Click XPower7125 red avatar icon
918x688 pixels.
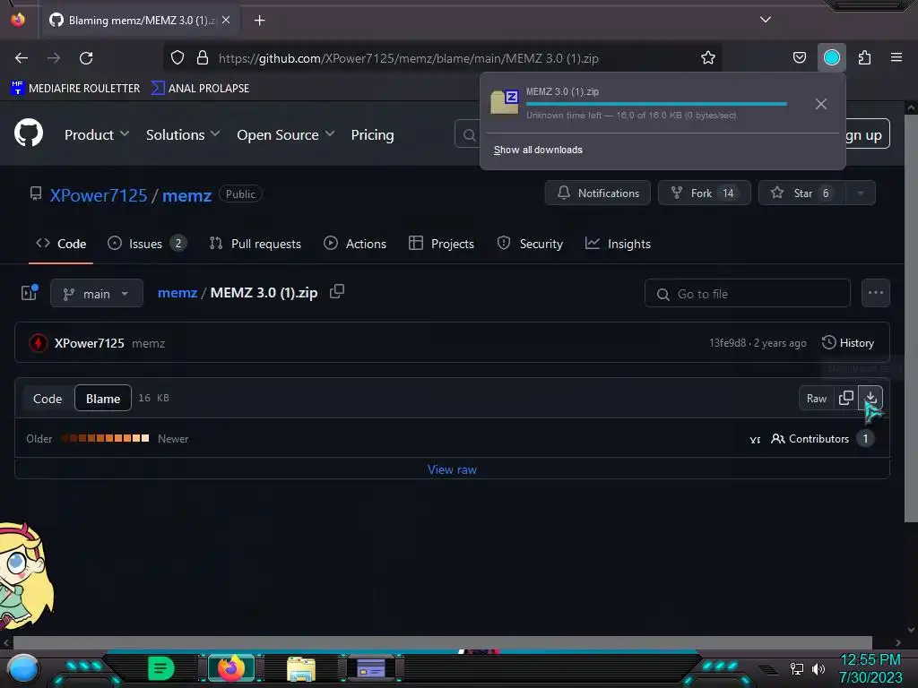[38, 343]
